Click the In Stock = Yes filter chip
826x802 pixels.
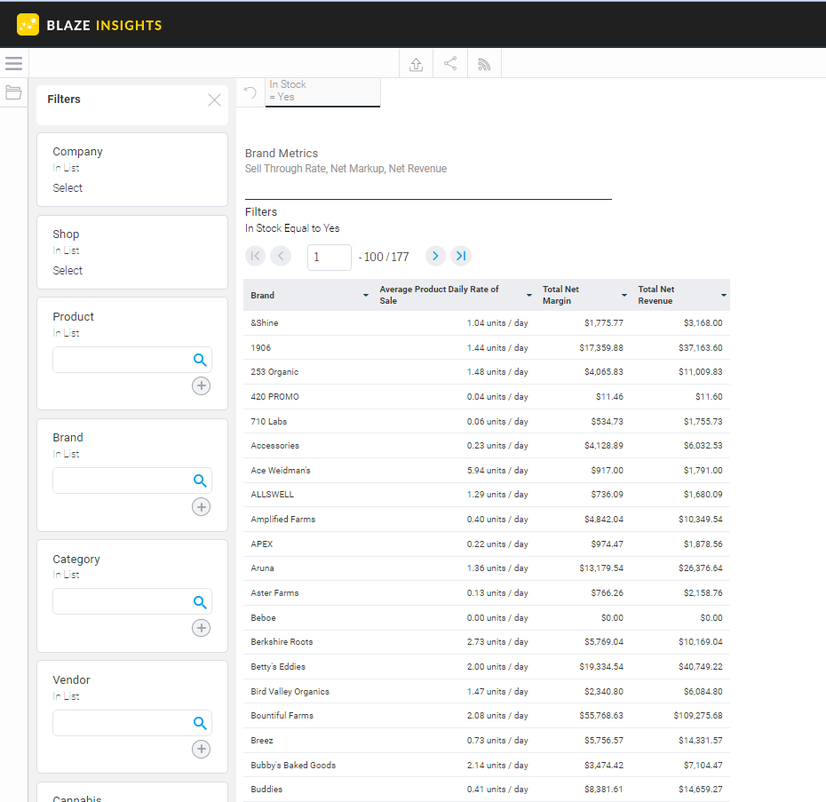tap(322, 92)
